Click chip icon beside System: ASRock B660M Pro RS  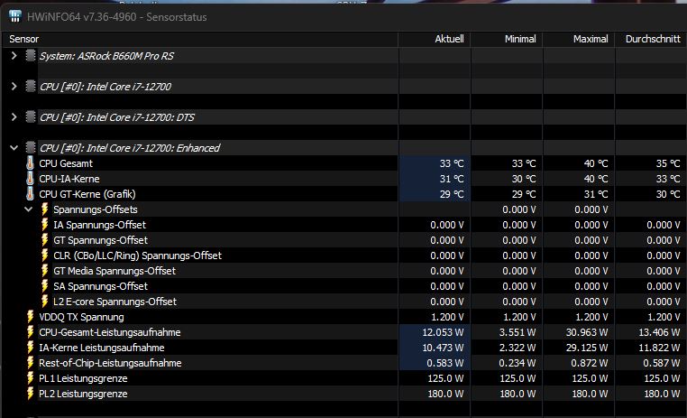click(x=31, y=56)
